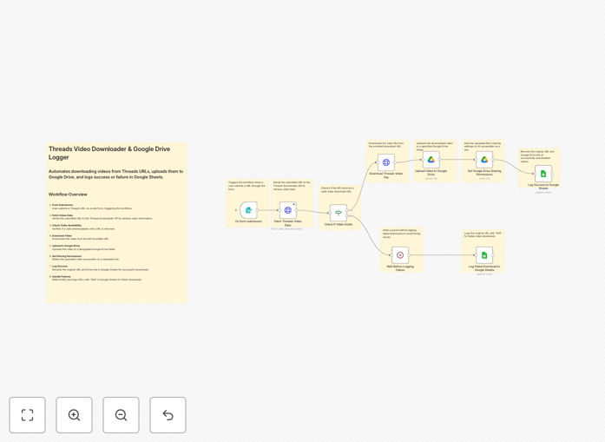This screenshot has height=442, width=605.
Task: Click output connector of Log Success node
Action: tap(552, 174)
